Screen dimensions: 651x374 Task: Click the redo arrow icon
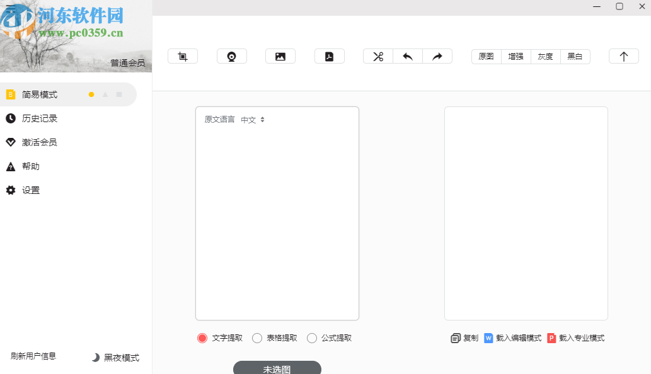point(437,56)
